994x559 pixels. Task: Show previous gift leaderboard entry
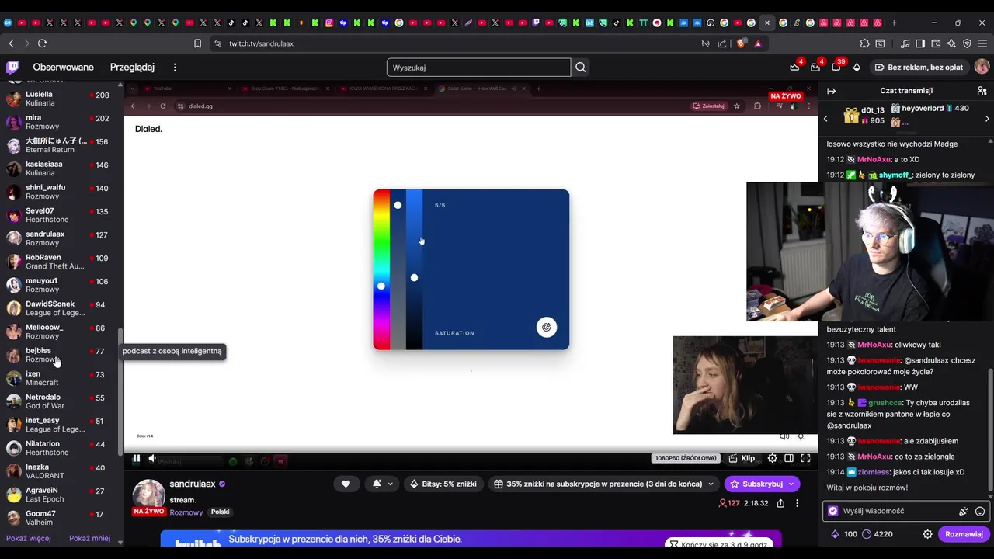point(825,119)
